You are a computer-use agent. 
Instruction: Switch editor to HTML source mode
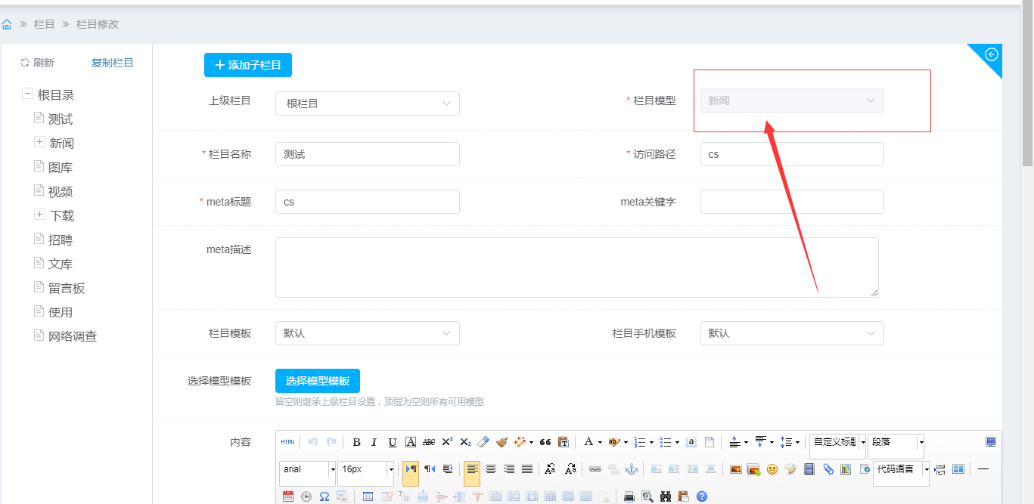coord(287,442)
